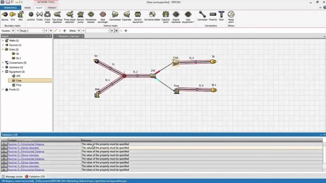
Task: Choose the Nodal point tool
Action: (x=231, y=17)
